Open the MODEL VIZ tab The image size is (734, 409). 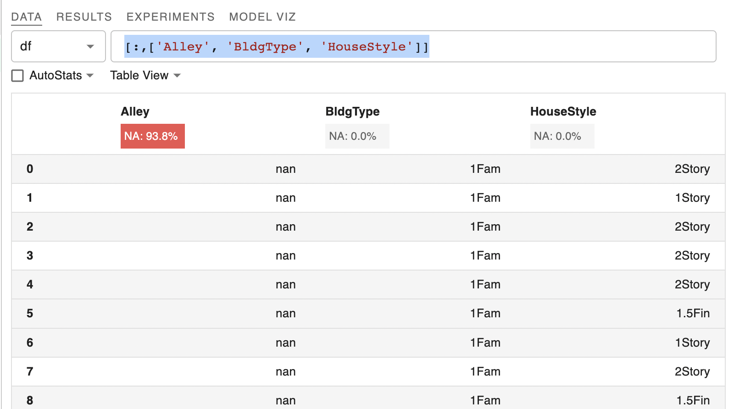[262, 17]
